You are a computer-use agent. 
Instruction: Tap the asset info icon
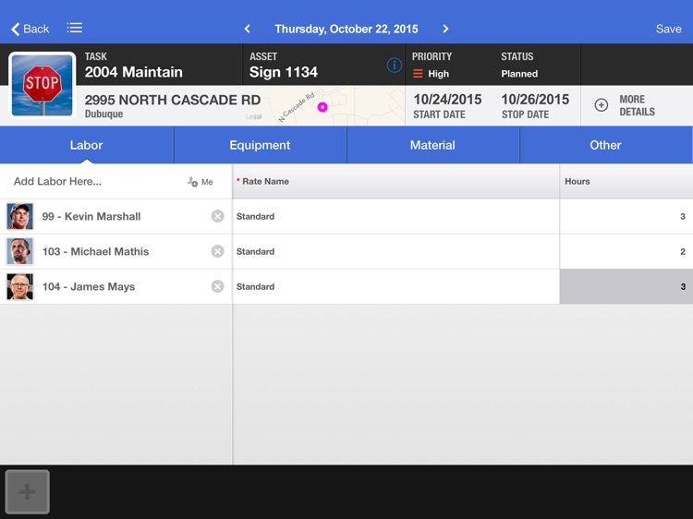click(x=394, y=66)
